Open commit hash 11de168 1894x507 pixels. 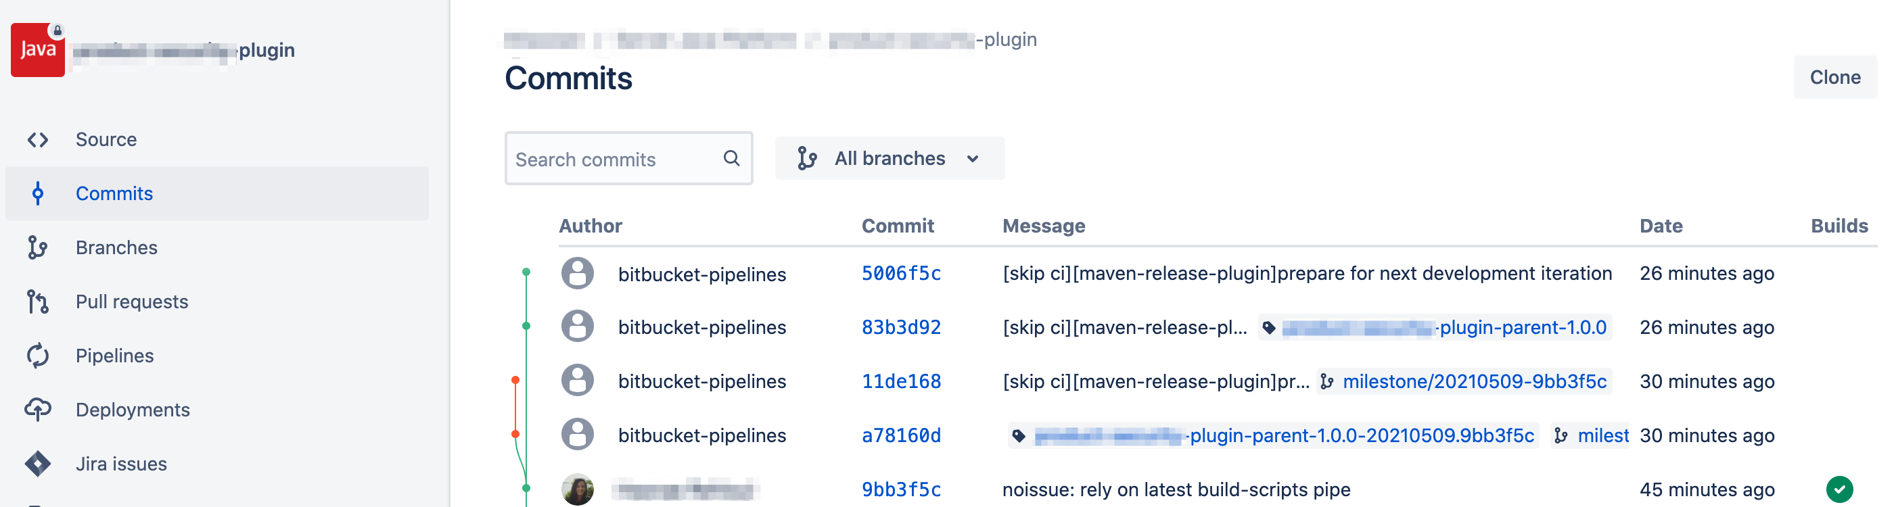[901, 381]
